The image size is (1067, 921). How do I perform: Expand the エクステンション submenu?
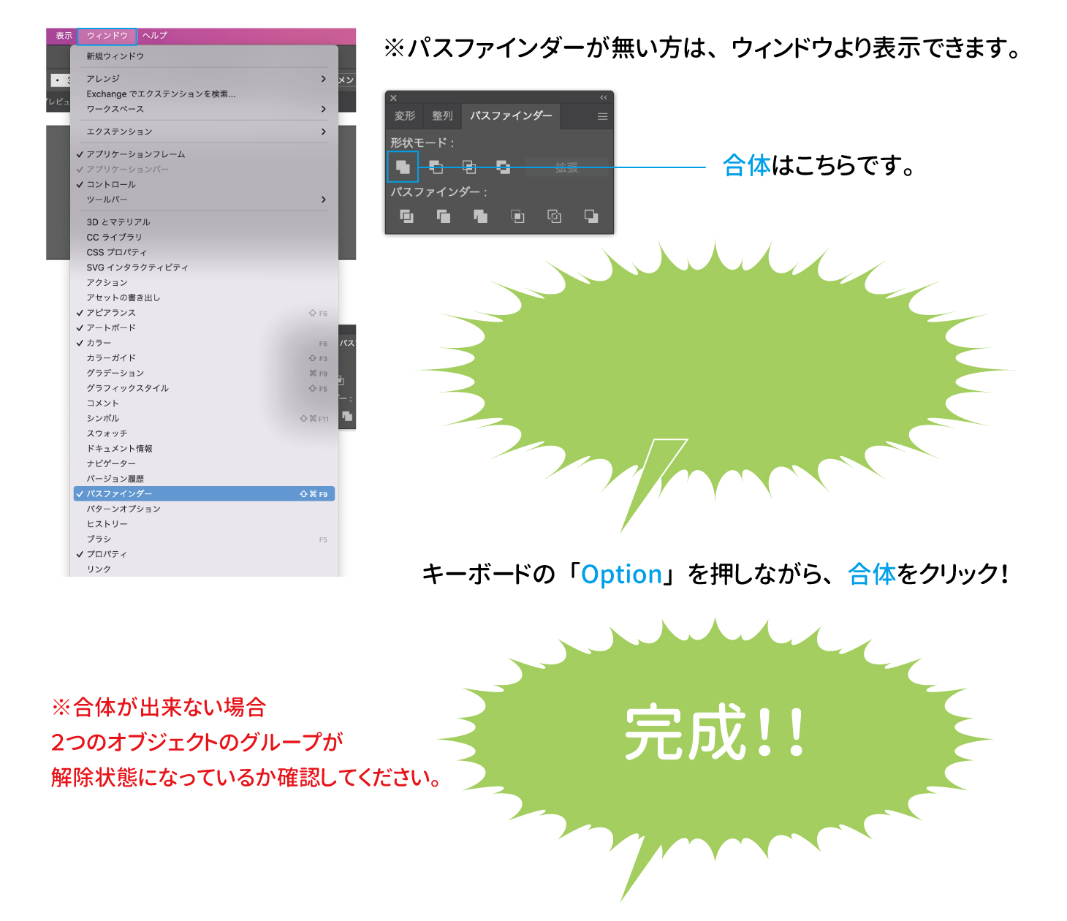pos(204,132)
